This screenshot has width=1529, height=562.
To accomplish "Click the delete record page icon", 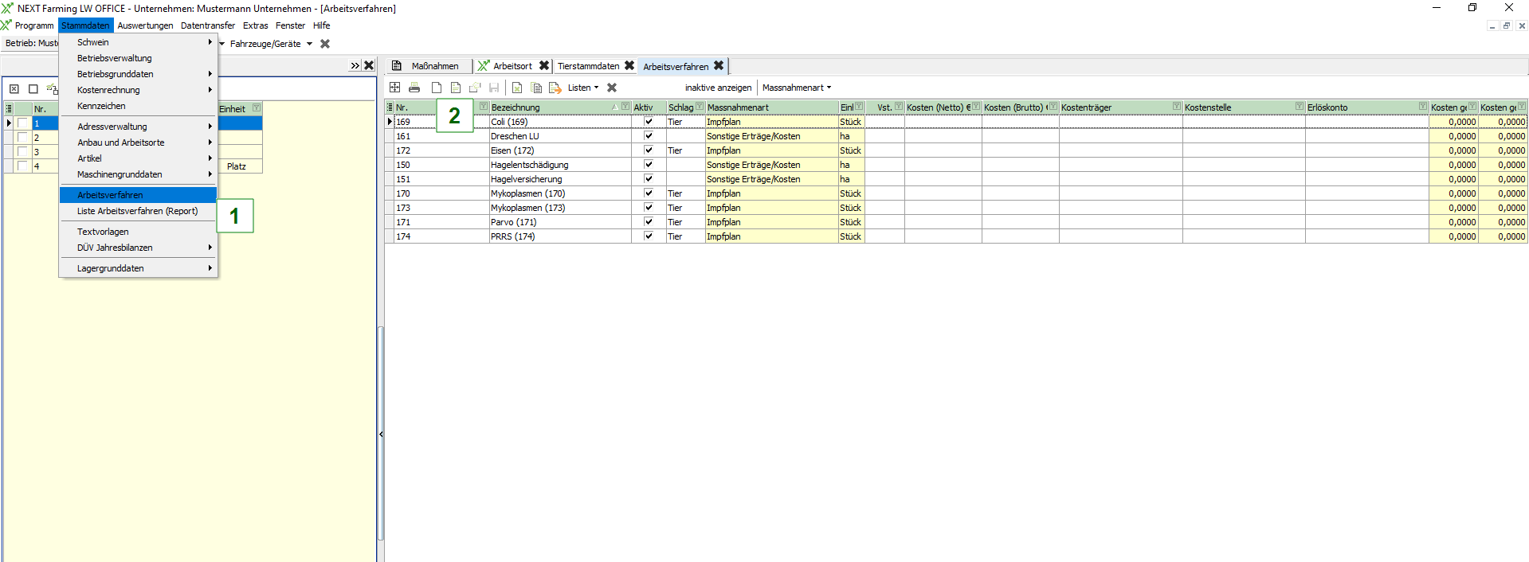I will coord(517,88).
